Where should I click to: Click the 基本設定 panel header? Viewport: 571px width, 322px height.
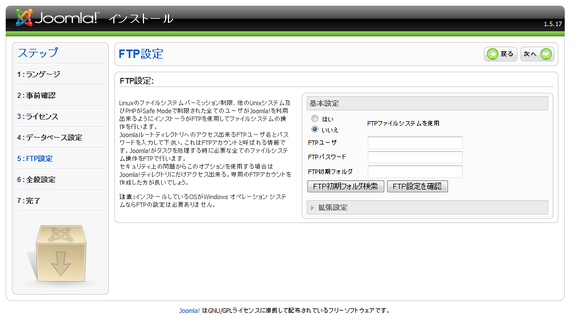coord(427,104)
